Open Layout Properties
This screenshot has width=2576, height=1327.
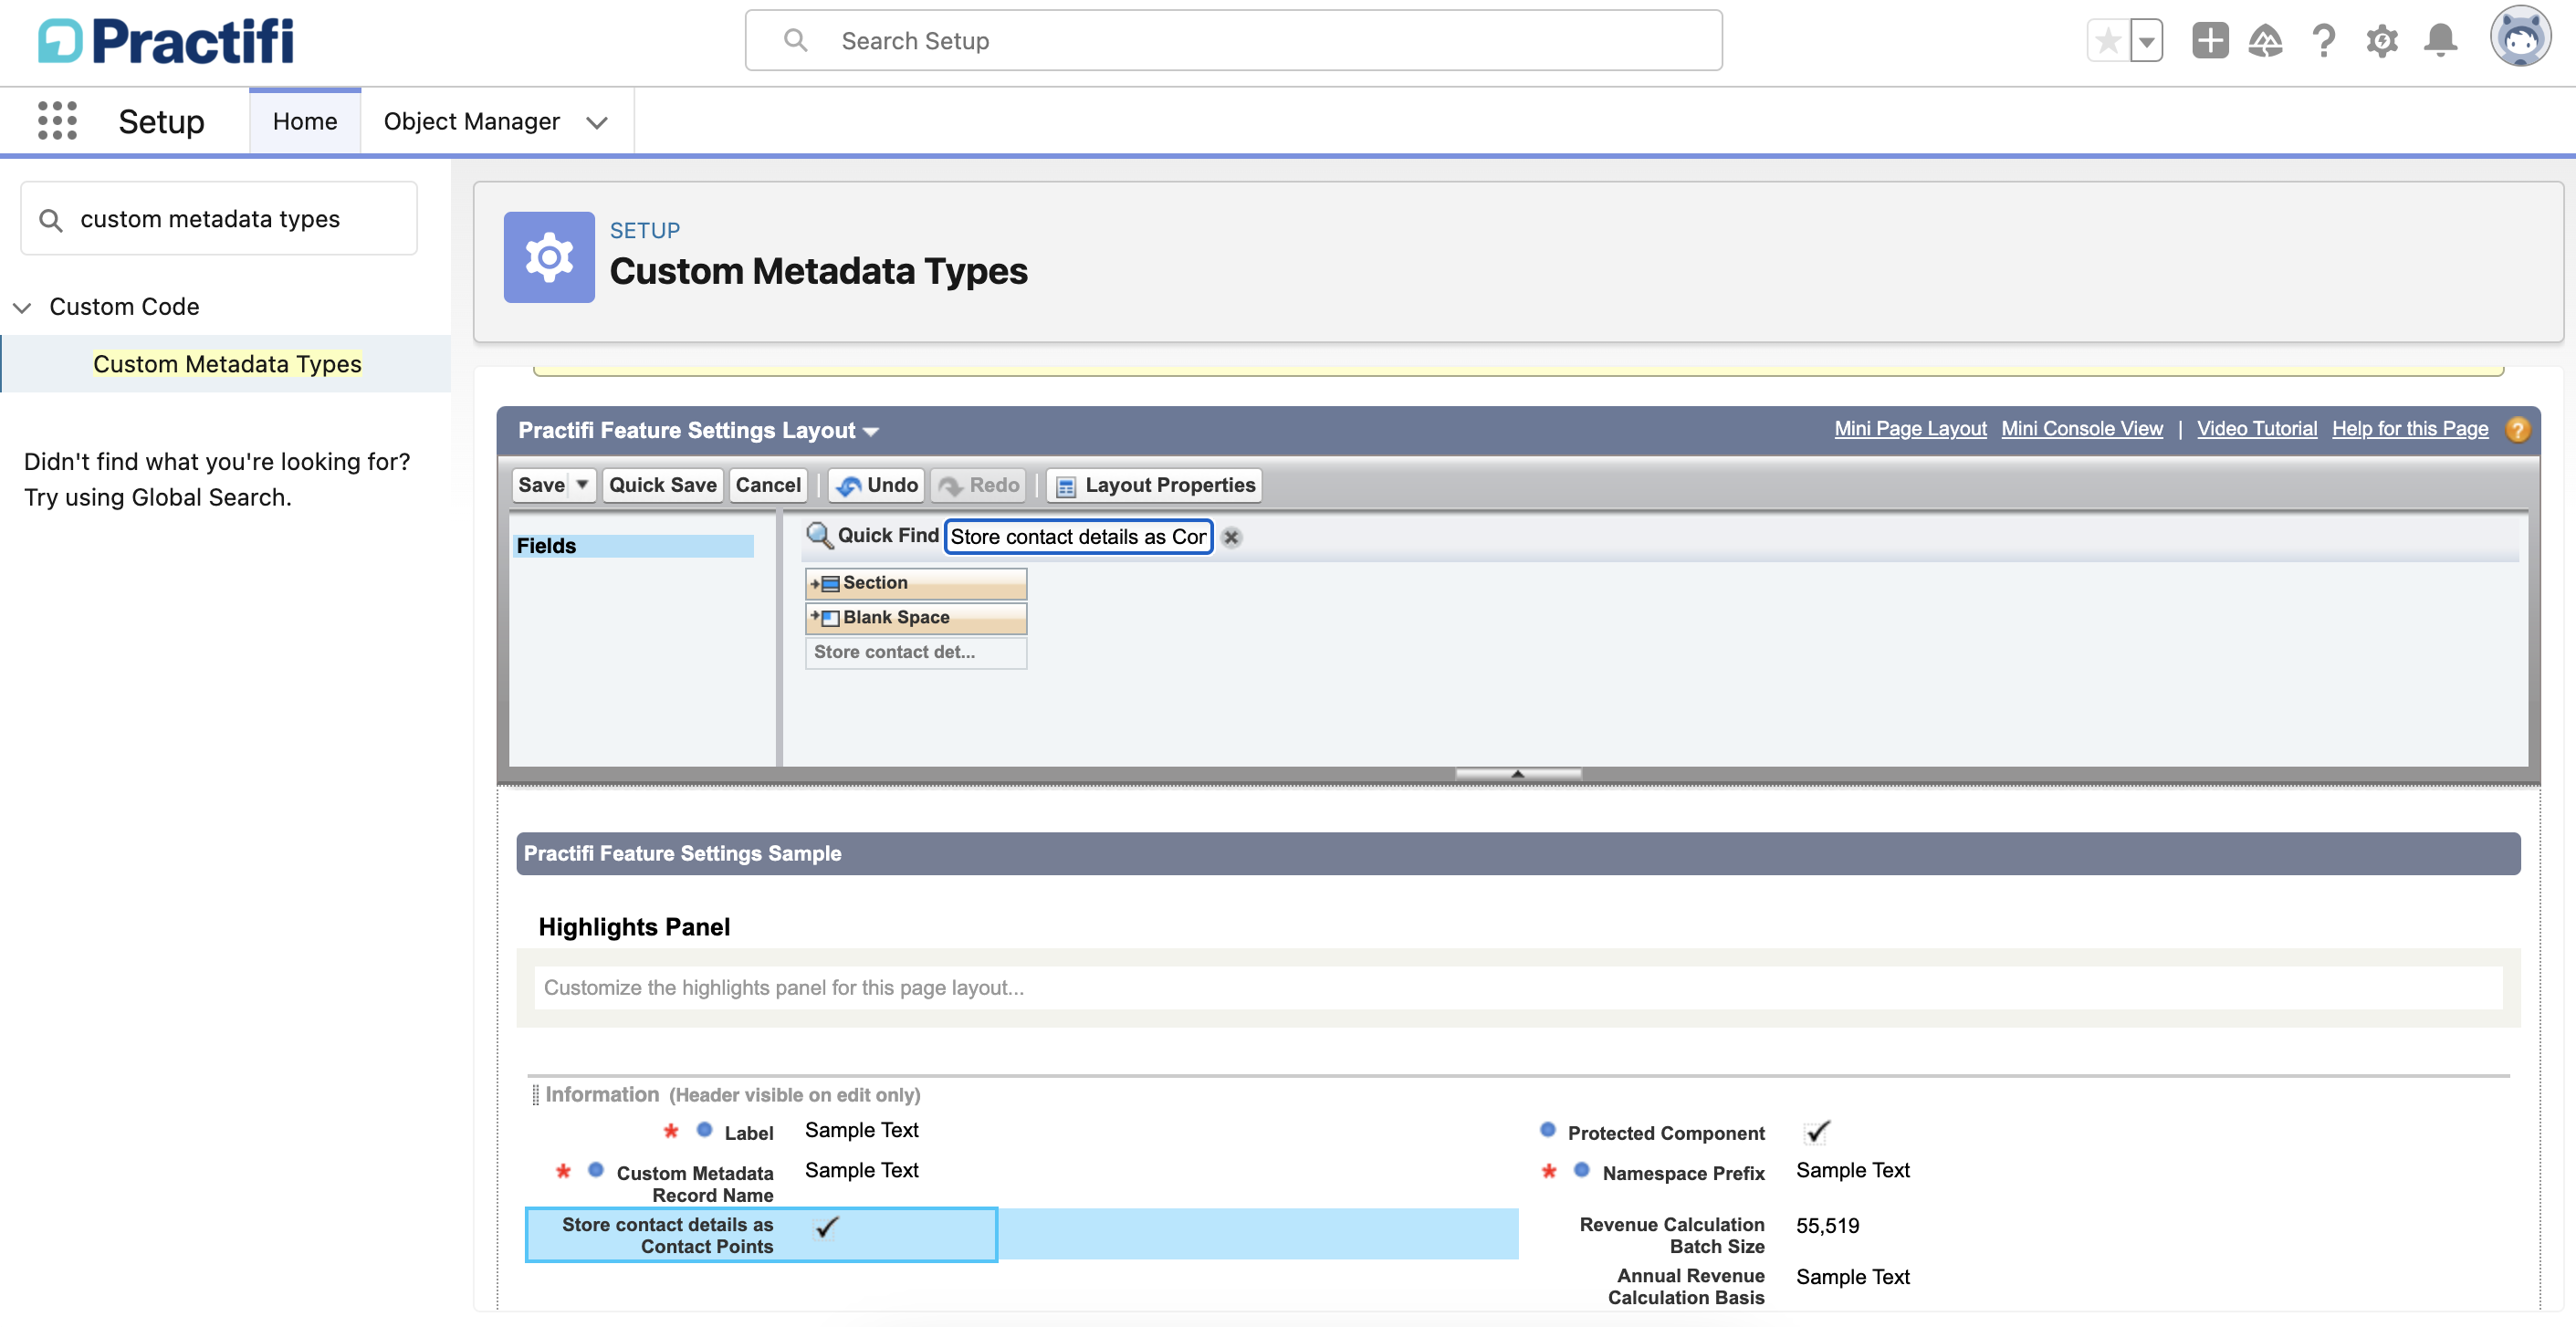(1155, 485)
